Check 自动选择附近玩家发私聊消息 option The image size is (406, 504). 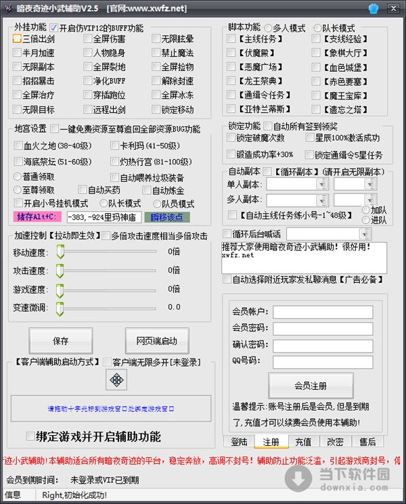click(x=227, y=279)
